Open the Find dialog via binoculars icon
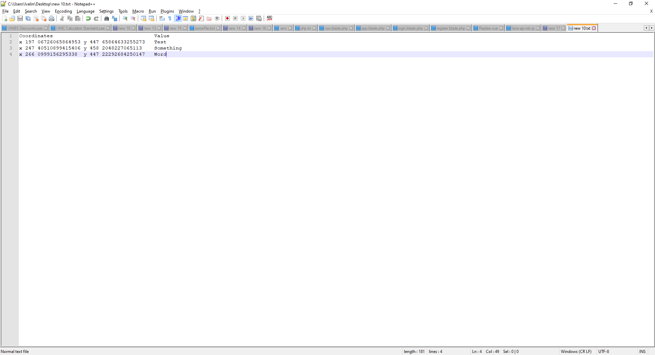 pyautogui.click(x=106, y=19)
